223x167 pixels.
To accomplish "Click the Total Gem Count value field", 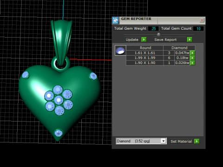I will (198, 29).
